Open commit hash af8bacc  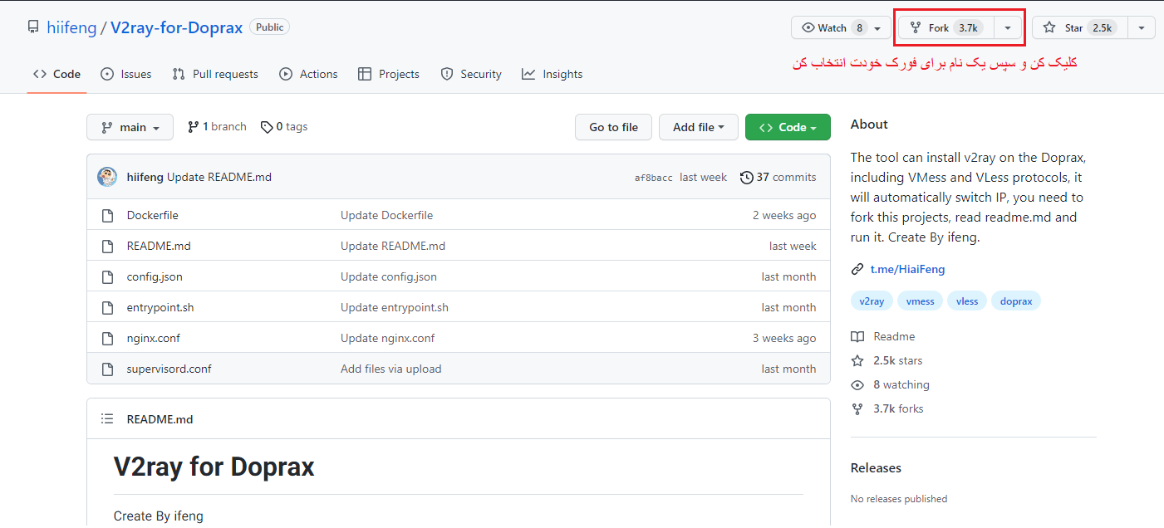(x=654, y=178)
